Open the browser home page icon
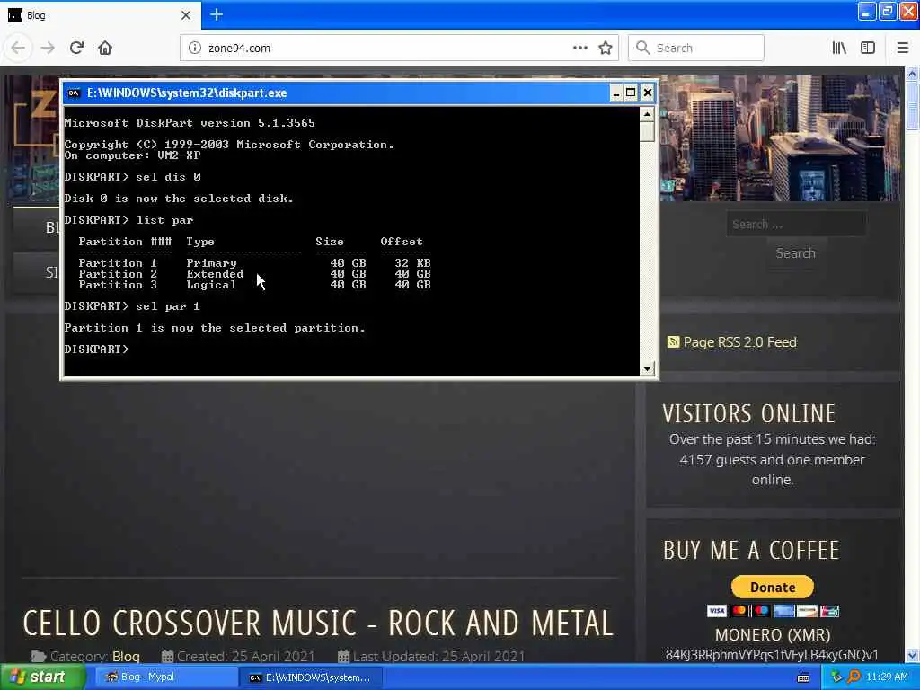Viewport: 920px width, 690px height. click(x=105, y=49)
